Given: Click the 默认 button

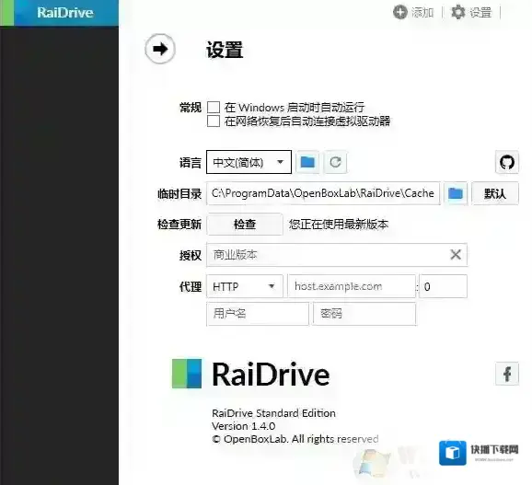Looking at the screenshot, I should (495, 193).
